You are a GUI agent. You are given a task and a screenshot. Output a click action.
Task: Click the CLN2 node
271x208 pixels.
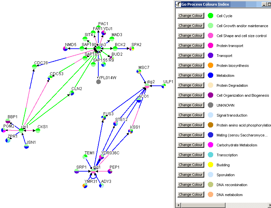[72, 93]
